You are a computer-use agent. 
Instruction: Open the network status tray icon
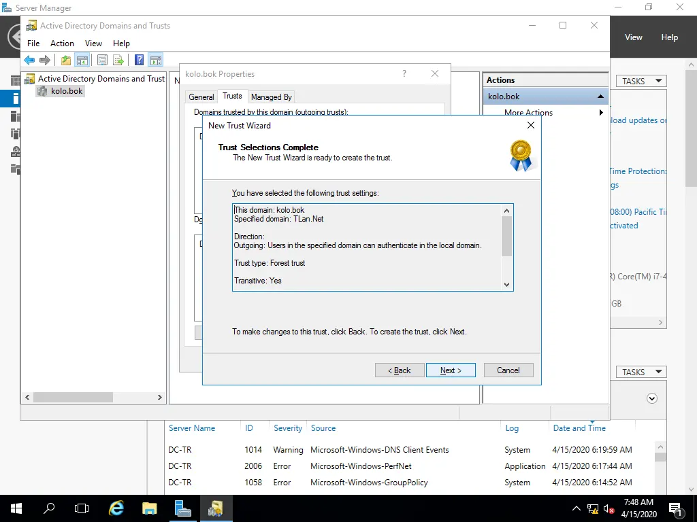click(x=593, y=509)
